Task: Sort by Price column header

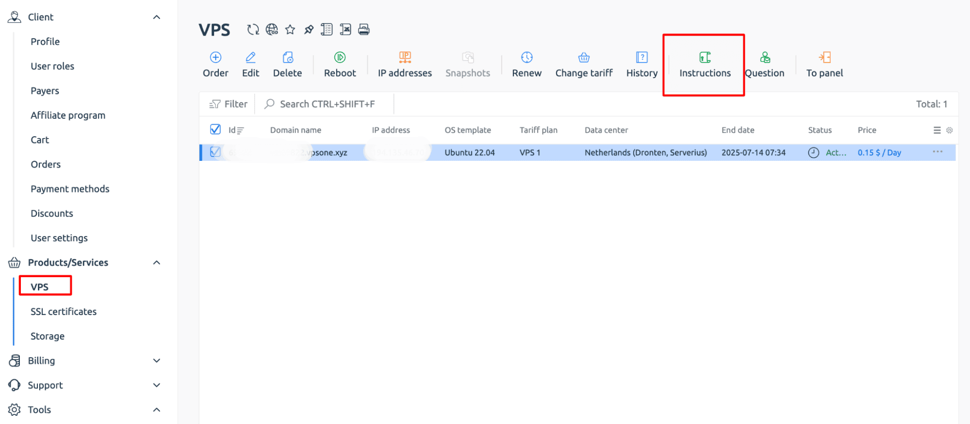Action: [x=867, y=130]
